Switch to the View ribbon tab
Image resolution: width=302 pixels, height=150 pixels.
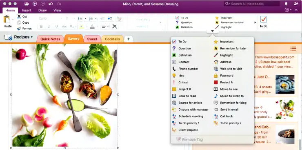point(58,10)
